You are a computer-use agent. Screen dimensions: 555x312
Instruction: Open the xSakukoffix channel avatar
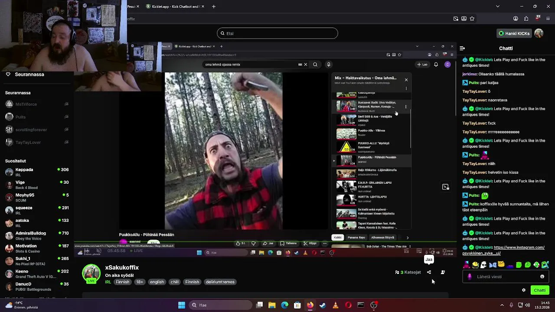point(91,274)
